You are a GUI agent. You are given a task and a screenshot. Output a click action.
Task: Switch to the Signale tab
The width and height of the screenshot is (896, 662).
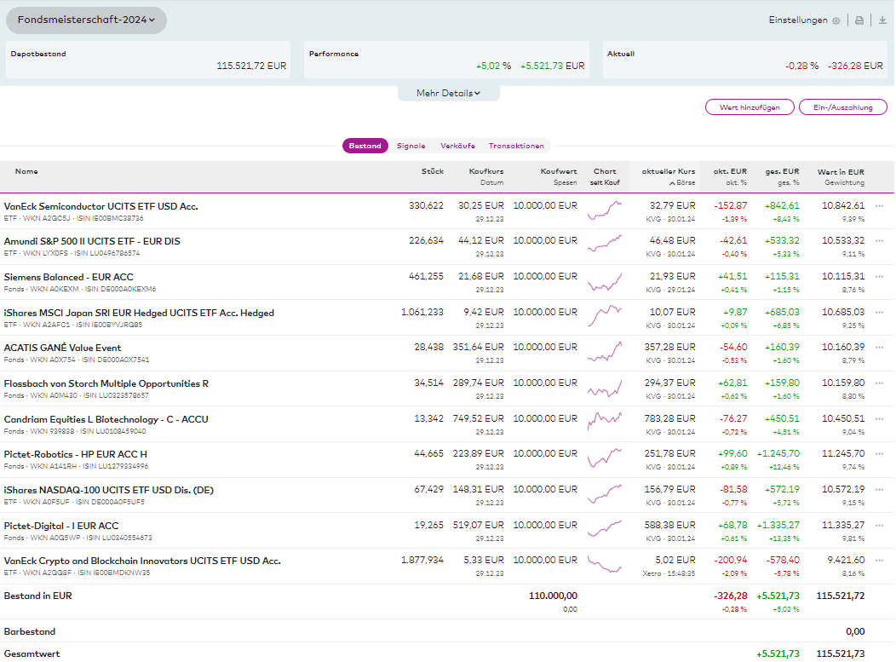point(411,146)
